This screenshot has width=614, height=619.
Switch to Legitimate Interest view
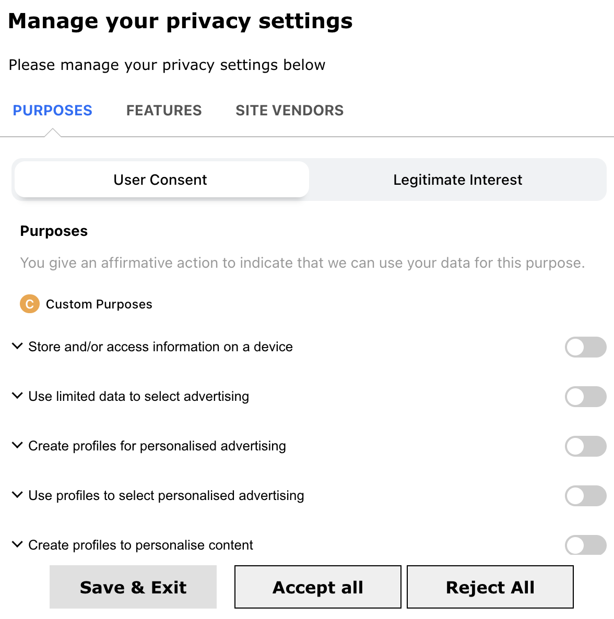pyautogui.click(x=457, y=180)
